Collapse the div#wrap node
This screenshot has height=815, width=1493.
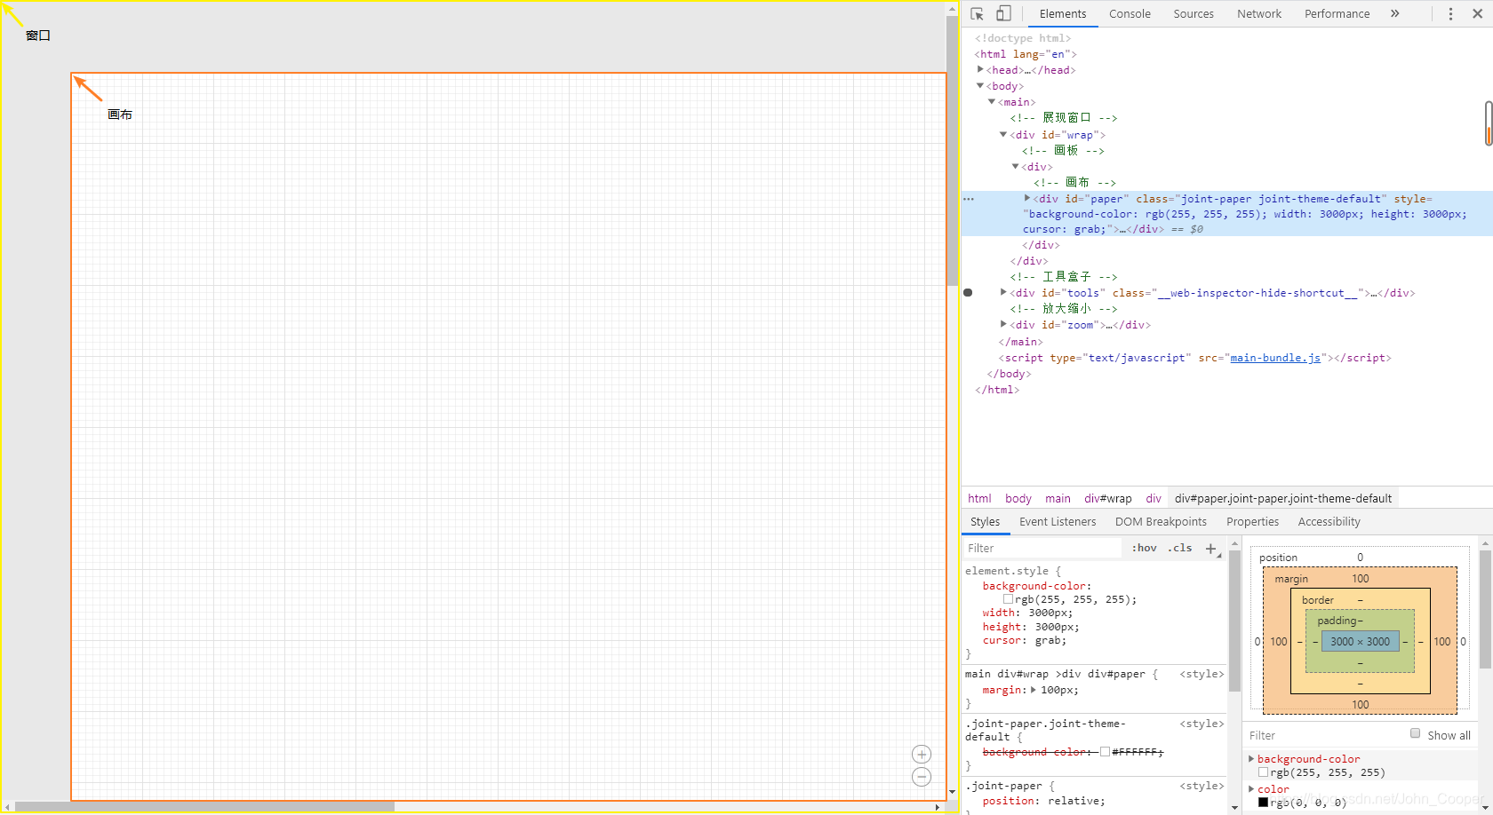(x=1003, y=135)
